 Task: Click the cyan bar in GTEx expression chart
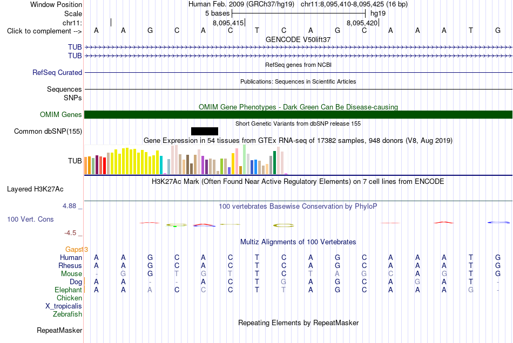(x=161, y=165)
